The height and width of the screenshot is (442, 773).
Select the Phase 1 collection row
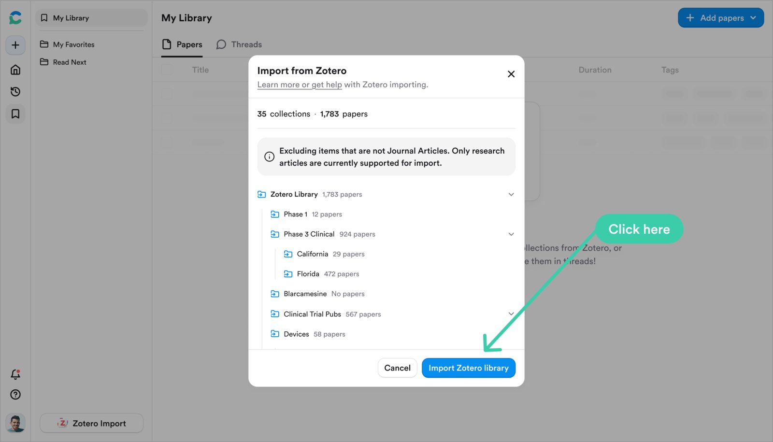393,214
